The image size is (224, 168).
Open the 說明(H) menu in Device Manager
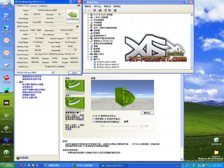(x=117, y=6)
